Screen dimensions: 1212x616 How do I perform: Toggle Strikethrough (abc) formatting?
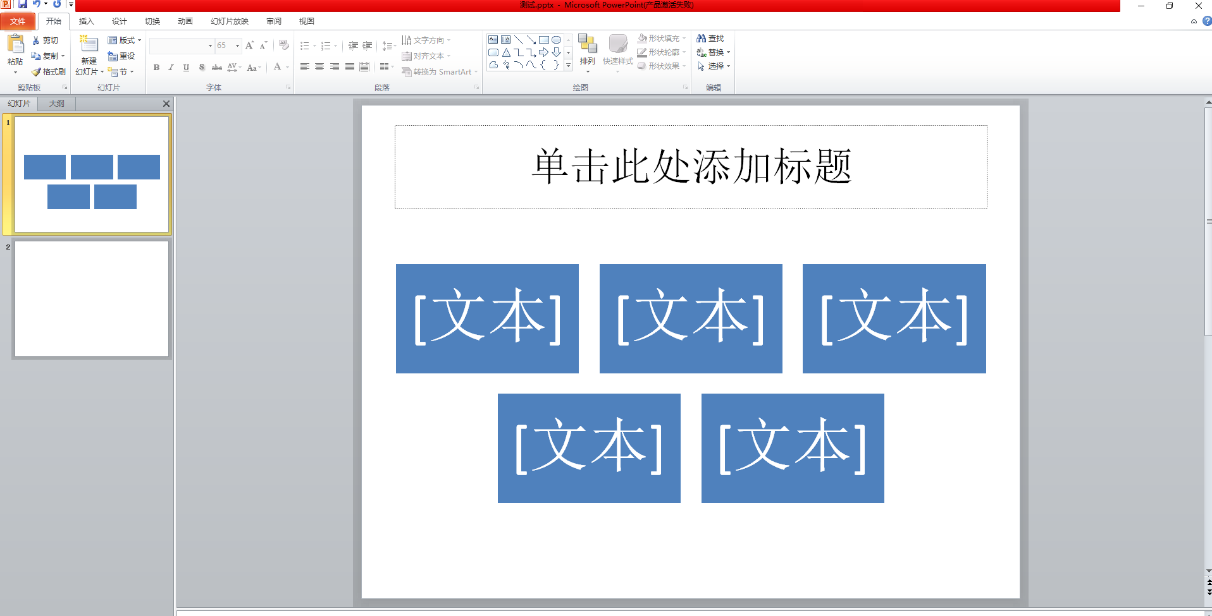click(x=217, y=67)
